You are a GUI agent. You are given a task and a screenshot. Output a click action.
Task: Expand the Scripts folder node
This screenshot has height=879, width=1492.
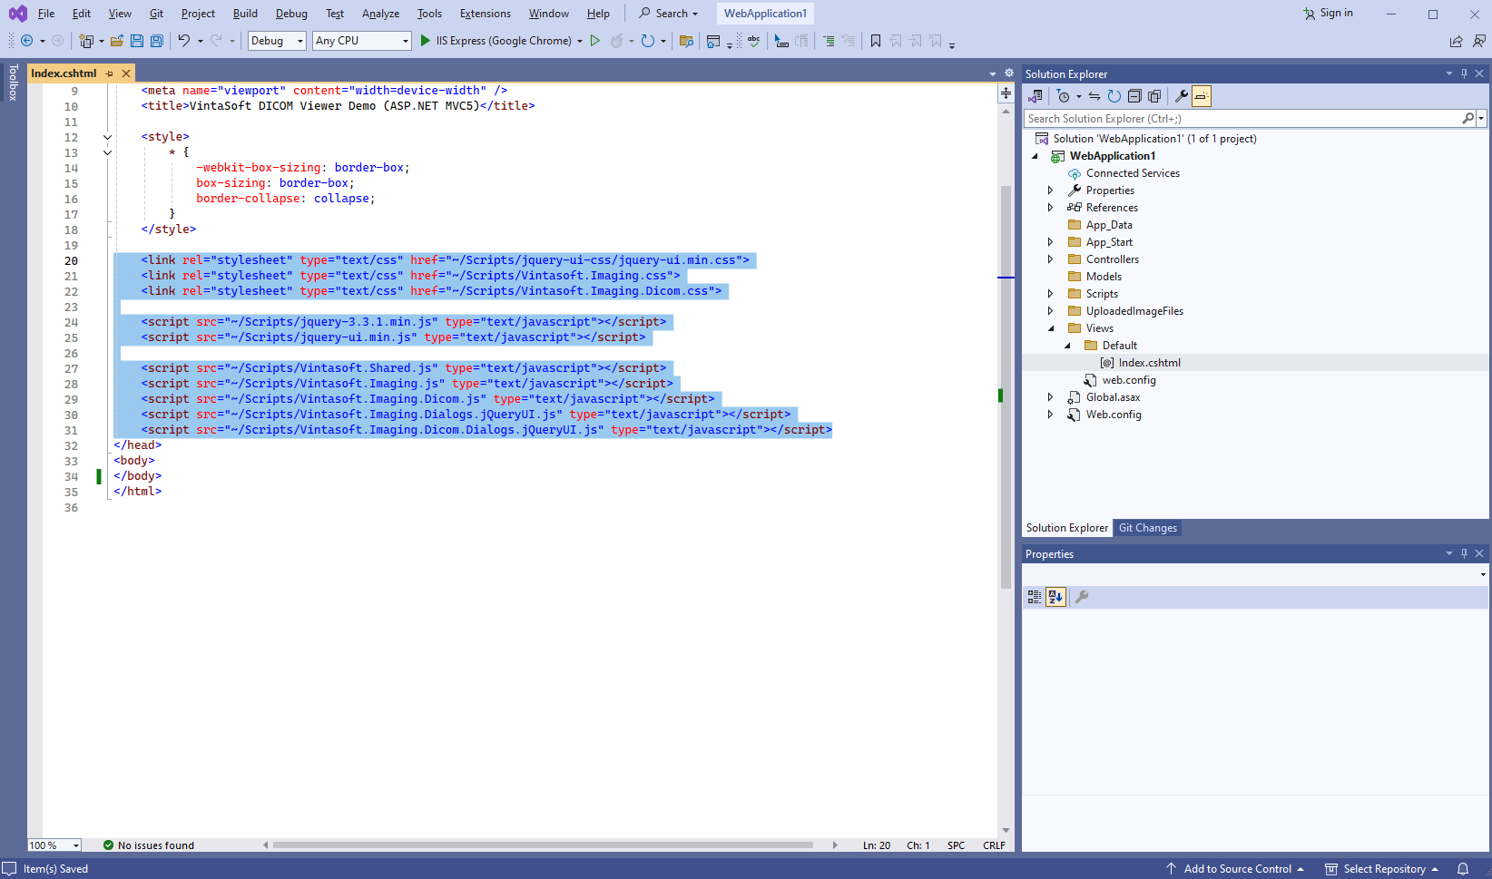coord(1051,294)
